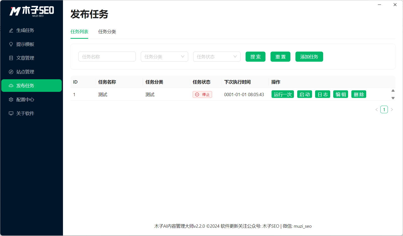Open 日志 for task 测试
Image resolution: width=403 pixels, height=236 pixels.
pyautogui.click(x=323, y=94)
